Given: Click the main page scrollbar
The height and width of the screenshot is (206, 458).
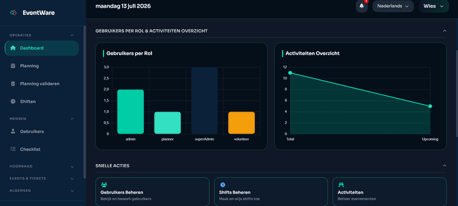Looking at the screenshot, I should (x=457, y=93).
